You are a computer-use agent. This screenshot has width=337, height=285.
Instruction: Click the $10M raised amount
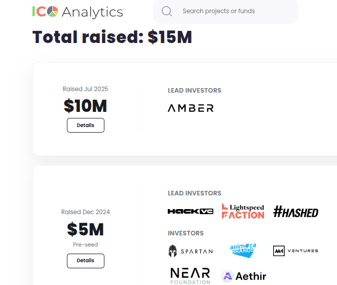point(86,106)
